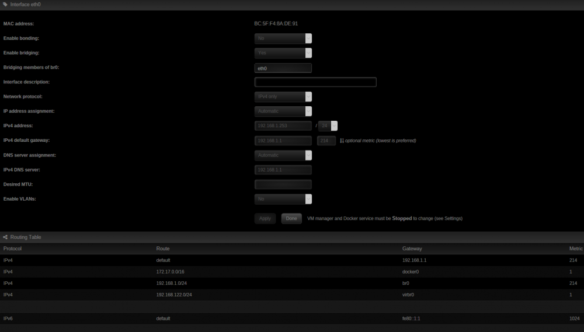Viewport: 584px width, 332px height.
Task: Select the 172.17.0.0/16 route cell
Action: pyautogui.click(x=170, y=272)
